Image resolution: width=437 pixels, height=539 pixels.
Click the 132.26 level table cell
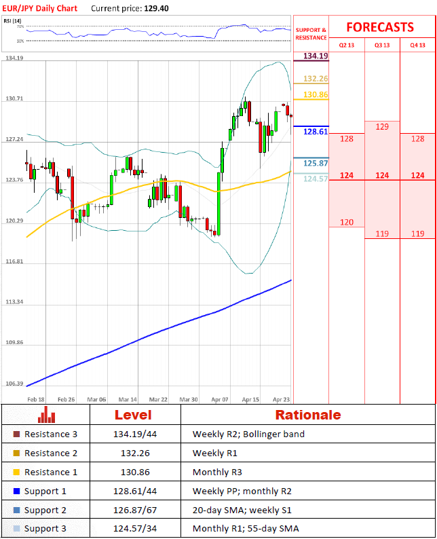pos(135,453)
